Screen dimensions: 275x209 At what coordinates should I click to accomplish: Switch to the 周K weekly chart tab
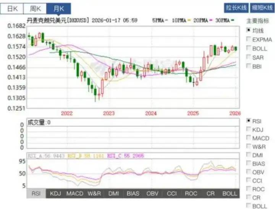[35, 8]
